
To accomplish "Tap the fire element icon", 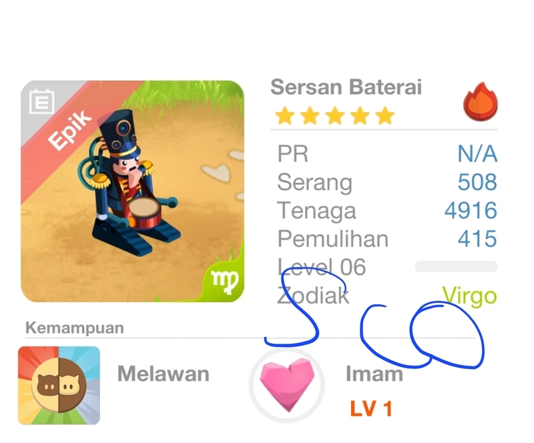I will tap(481, 101).
